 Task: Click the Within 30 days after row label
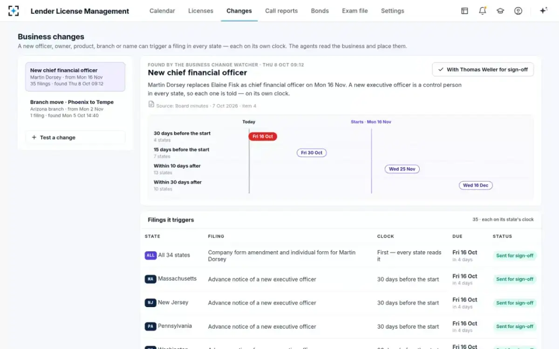point(177,182)
